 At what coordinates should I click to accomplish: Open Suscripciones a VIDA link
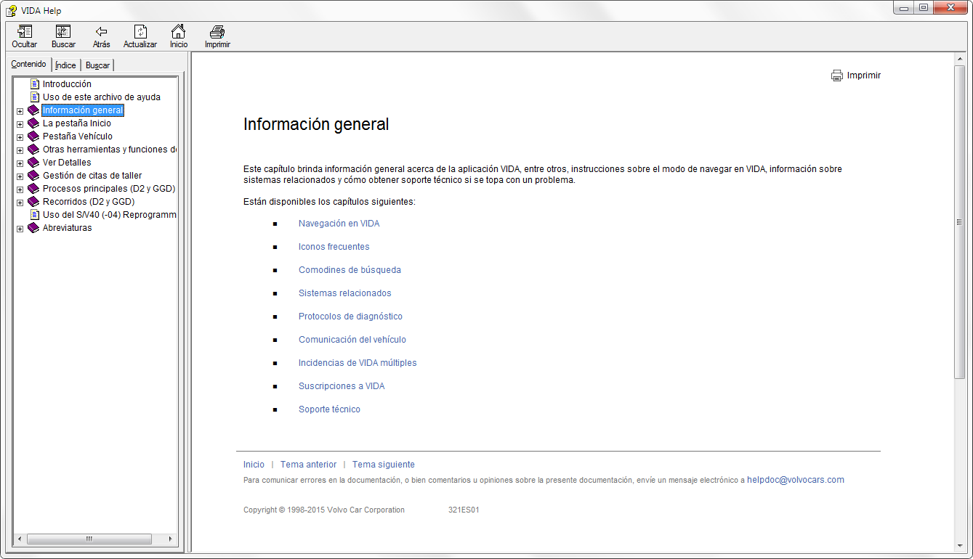click(x=342, y=386)
